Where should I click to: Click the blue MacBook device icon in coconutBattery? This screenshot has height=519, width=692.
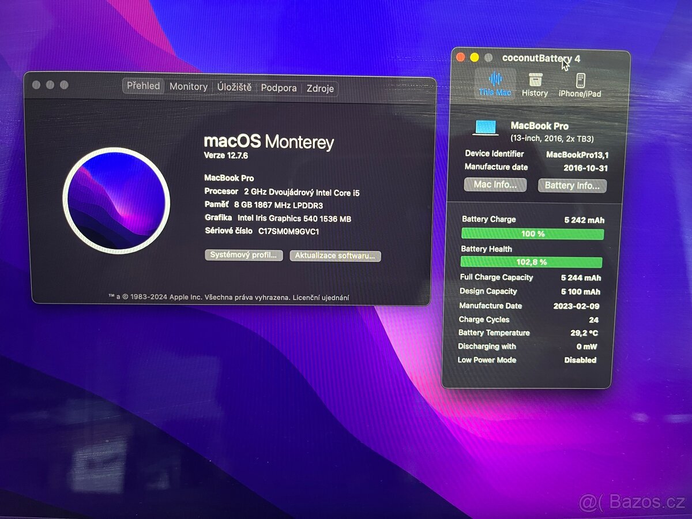(485, 127)
